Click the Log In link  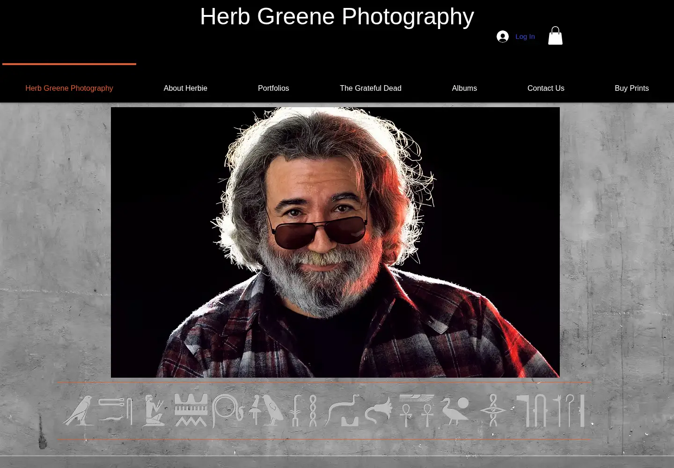click(525, 37)
